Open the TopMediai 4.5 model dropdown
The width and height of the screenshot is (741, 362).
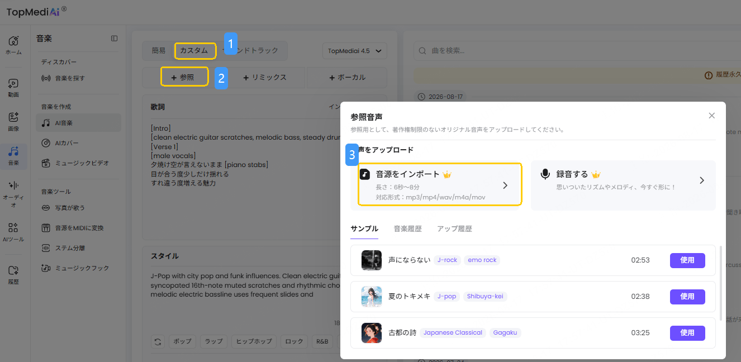coord(355,51)
